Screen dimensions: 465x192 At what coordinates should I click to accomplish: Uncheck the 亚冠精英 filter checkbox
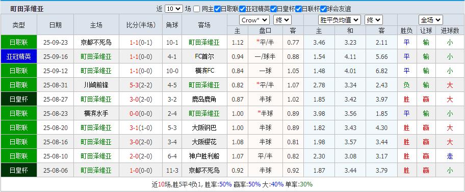tap(242, 9)
